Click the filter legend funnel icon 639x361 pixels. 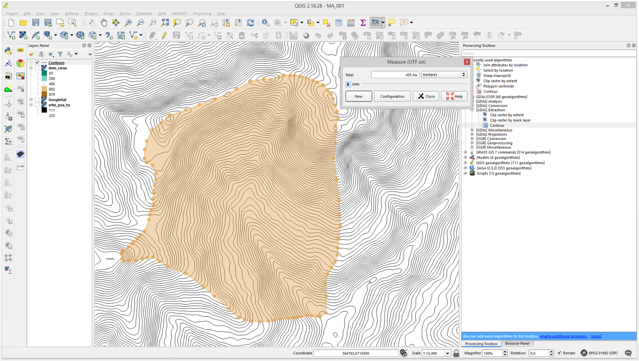click(60, 54)
